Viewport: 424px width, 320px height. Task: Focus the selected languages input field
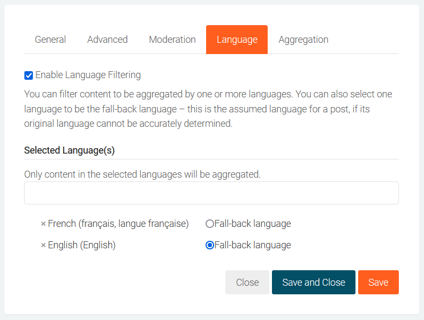pos(211,193)
